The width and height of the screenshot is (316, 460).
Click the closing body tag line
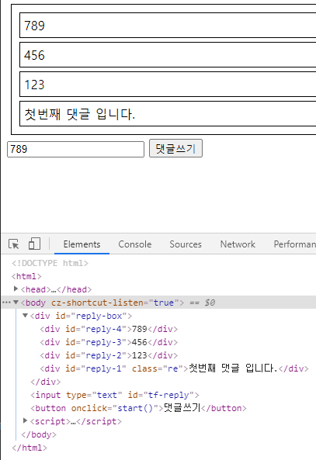[x=39, y=434]
